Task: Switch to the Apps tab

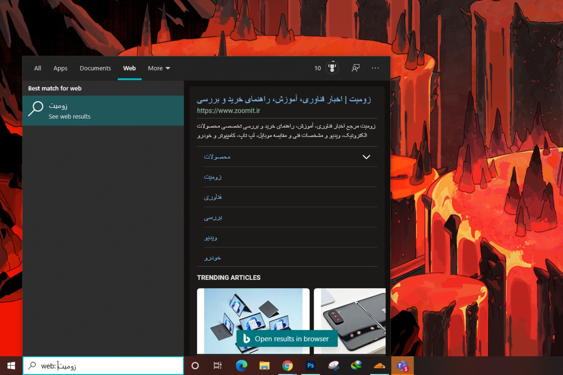Action: click(x=60, y=68)
